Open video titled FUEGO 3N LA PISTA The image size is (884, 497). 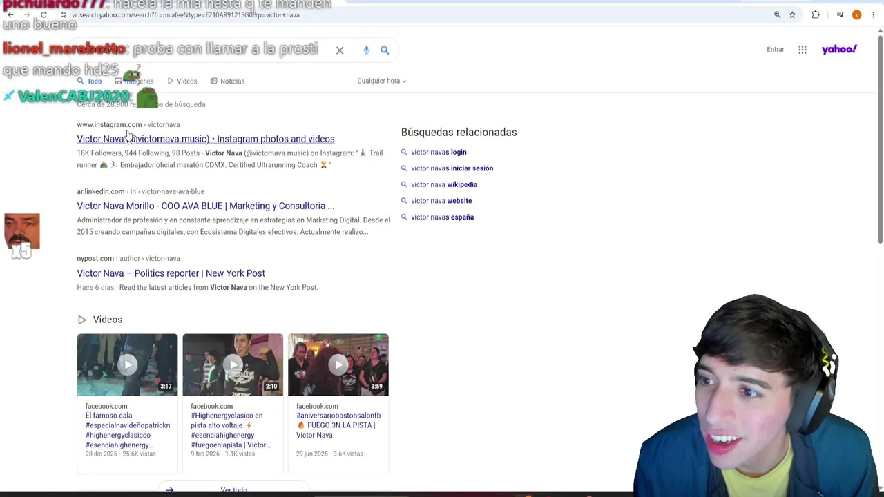tap(338, 425)
